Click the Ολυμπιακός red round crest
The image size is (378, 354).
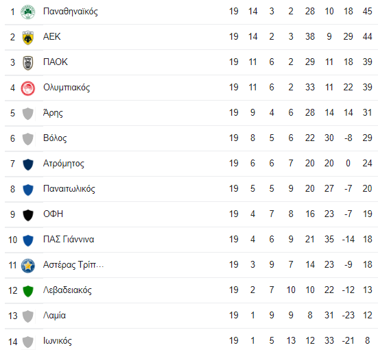click(x=28, y=88)
